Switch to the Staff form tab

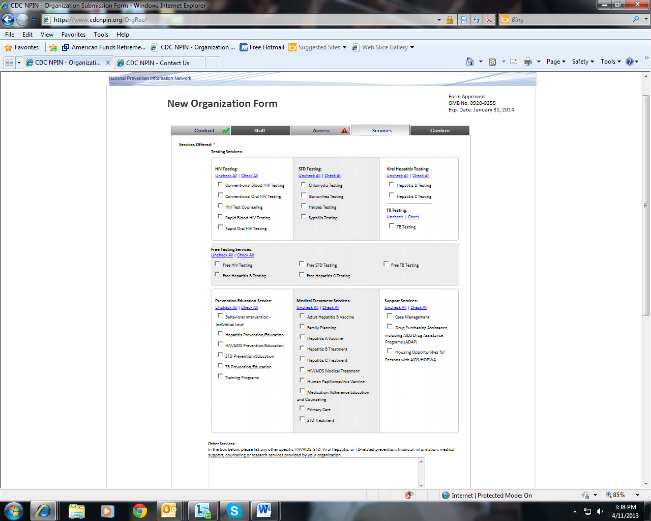coord(260,130)
